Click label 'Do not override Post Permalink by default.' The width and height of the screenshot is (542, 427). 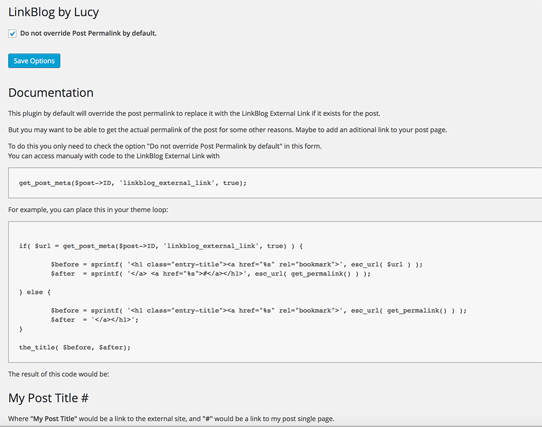88,34
